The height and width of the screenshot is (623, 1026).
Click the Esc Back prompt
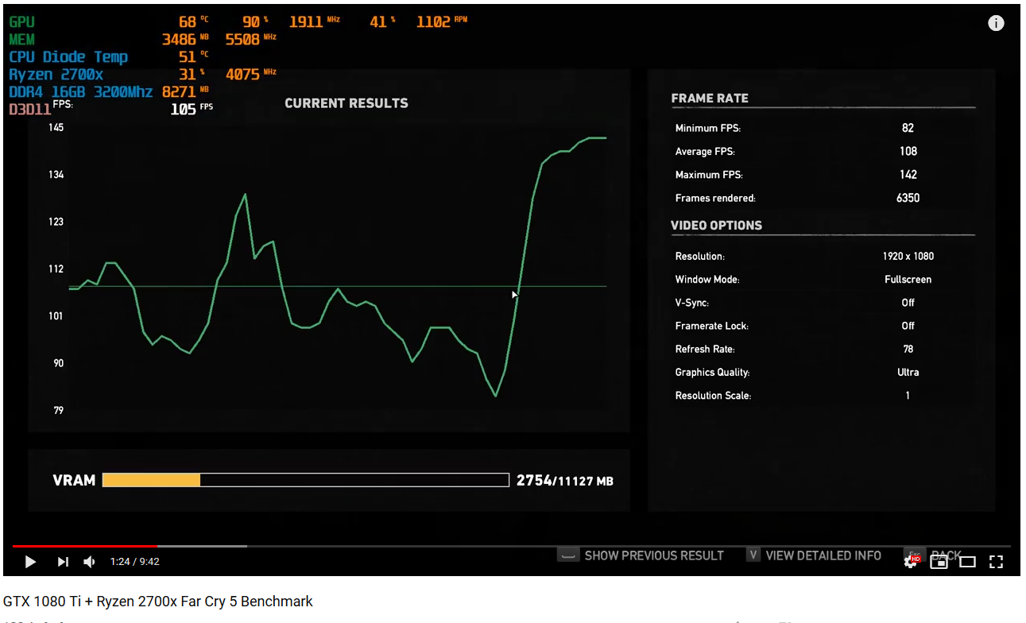(x=933, y=555)
